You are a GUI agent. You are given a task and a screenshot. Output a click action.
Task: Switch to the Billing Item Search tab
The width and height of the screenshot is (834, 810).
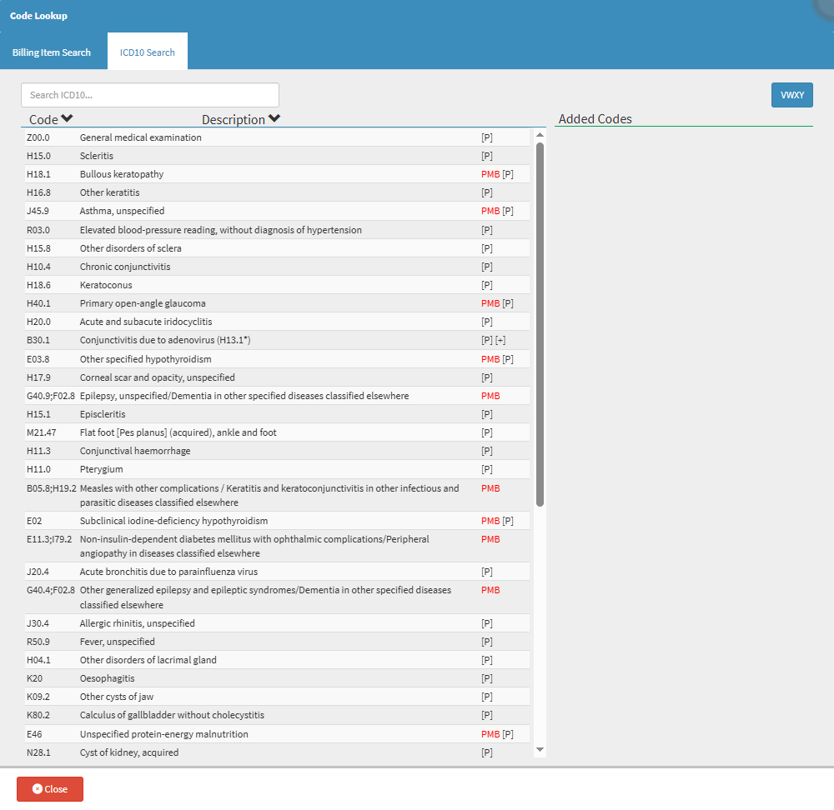[52, 52]
